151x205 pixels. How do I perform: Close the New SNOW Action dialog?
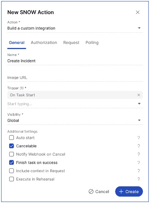(137, 12)
